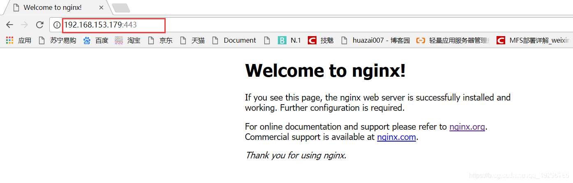The image size is (573, 183).
Task: Click the browser forward arrow
Action: click(24, 25)
